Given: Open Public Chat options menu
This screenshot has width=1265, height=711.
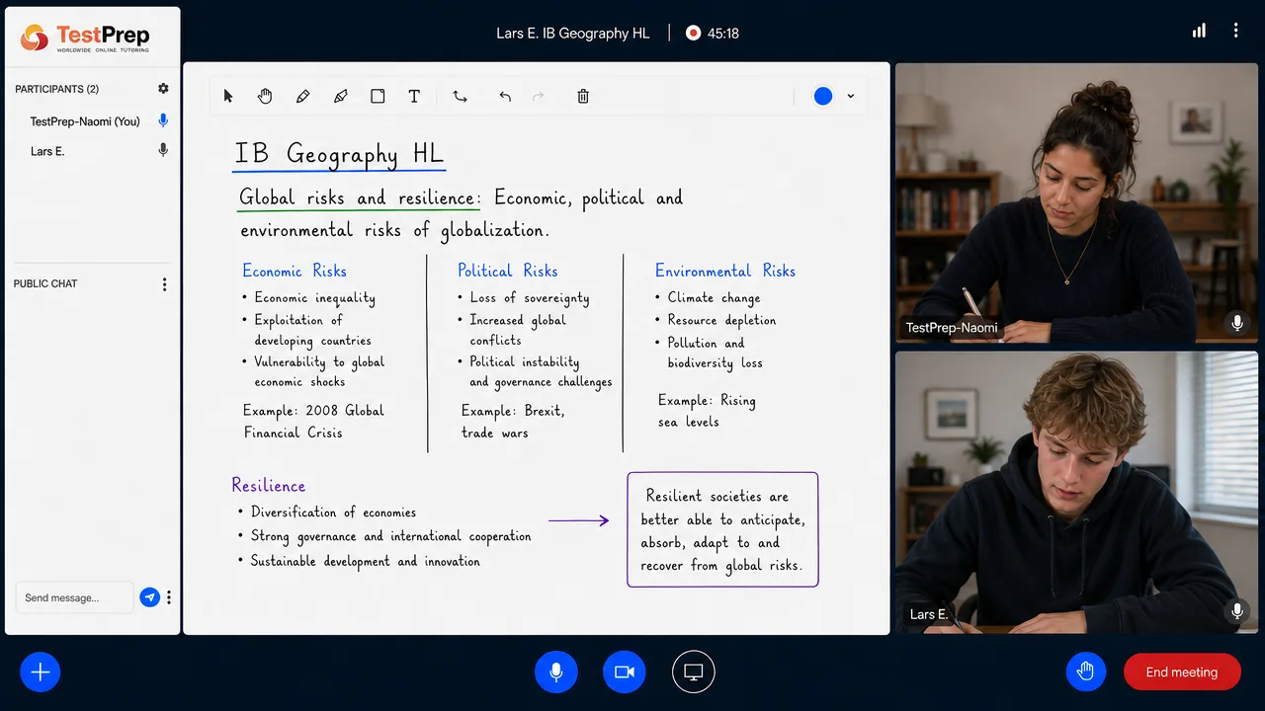Looking at the screenshot, I should pos(164,284).
